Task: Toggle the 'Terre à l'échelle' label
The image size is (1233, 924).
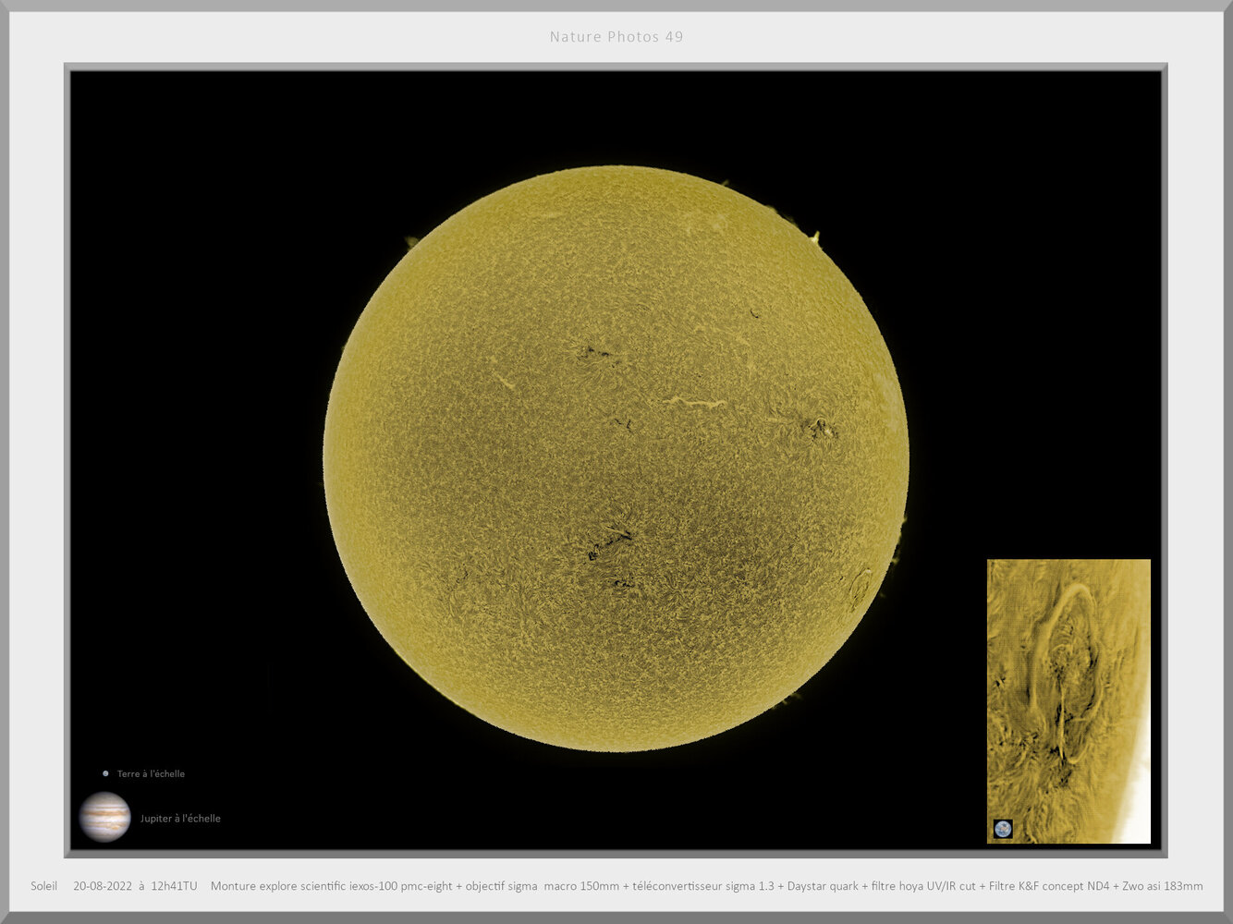Action: [x=150, y=773]
